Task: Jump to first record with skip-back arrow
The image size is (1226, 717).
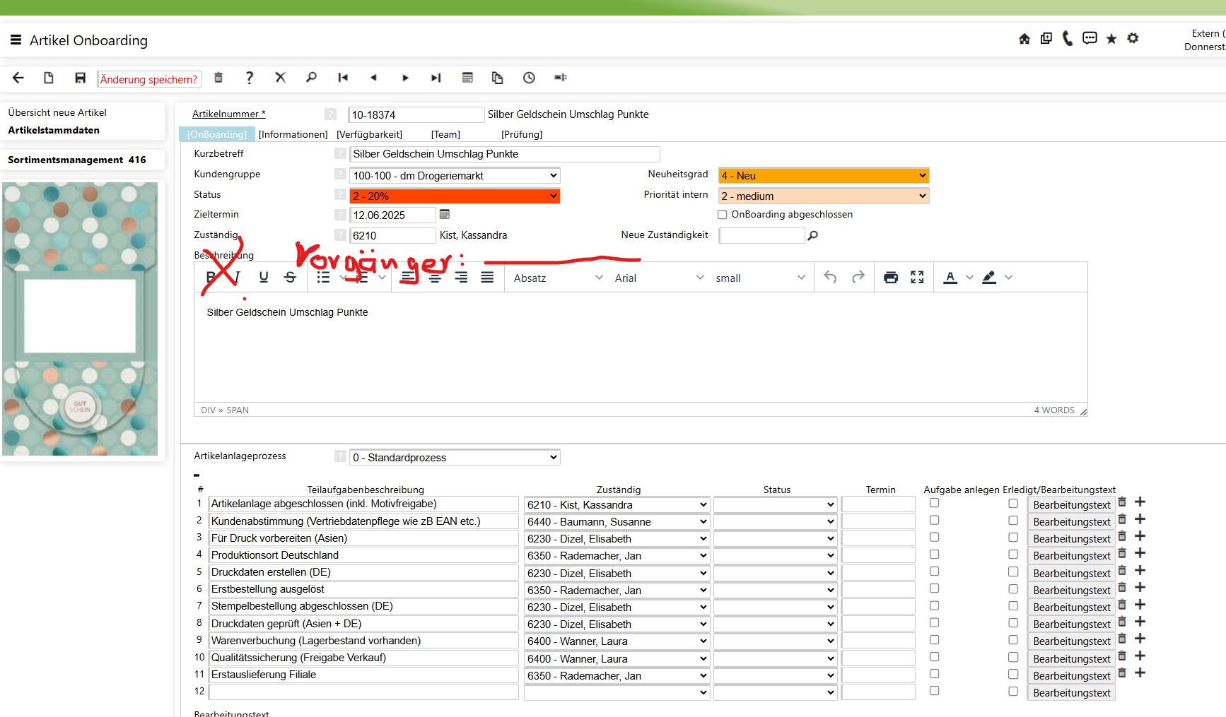Action: tap(343, 78)
